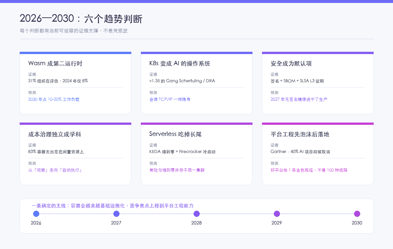Click prediction "好平台给 1 条金色路径"
The height and width of the screenshot is (249, 393).
292,170
